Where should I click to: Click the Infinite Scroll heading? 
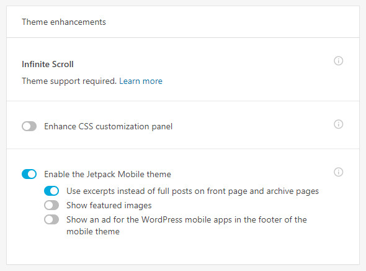tap(48, 64)
